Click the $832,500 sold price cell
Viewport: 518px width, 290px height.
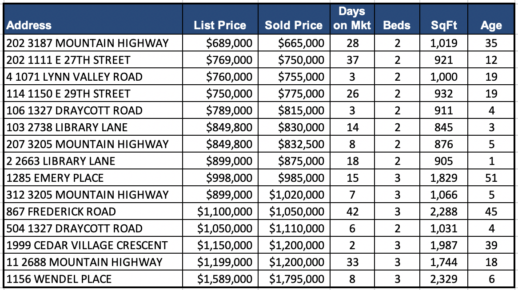[x=301, y=144]
